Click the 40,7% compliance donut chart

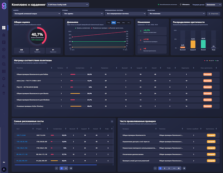(37, 36)
